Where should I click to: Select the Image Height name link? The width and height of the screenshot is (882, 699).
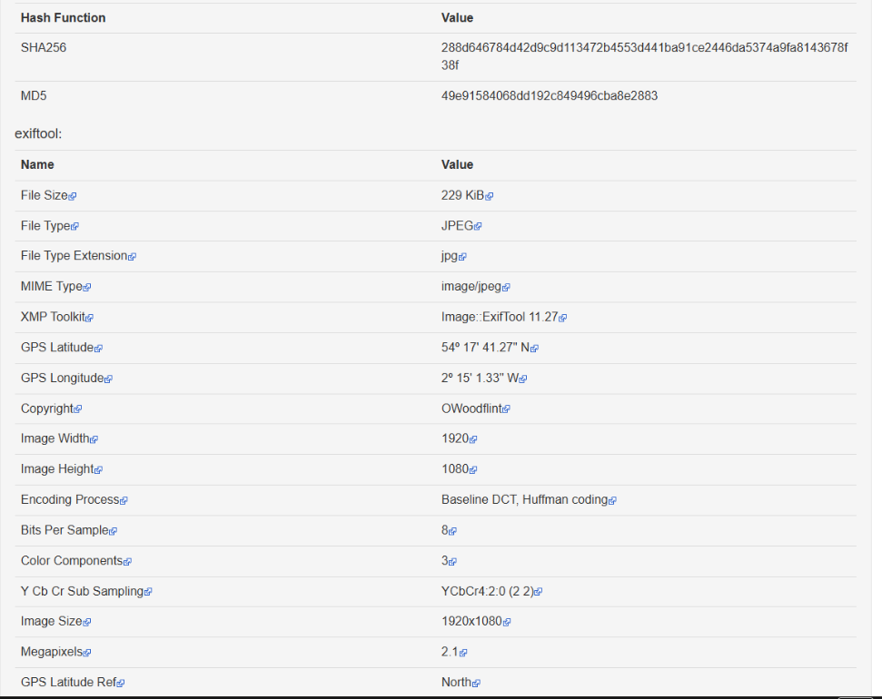coord(57,468)
